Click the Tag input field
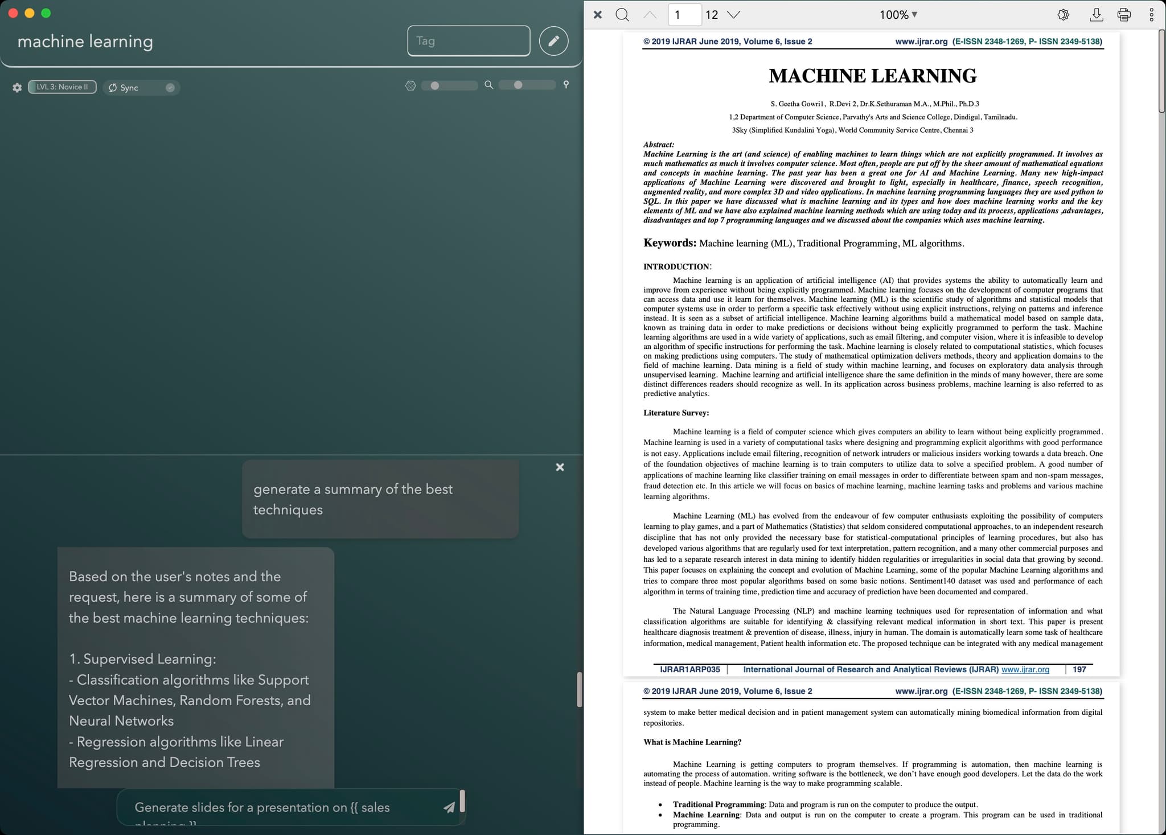The width and height of the screenshot is (1166, 835). pyautogui.click(x=469, y=40)
